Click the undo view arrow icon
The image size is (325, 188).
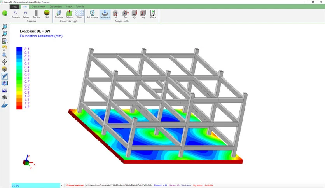click(x=4, y=48)
